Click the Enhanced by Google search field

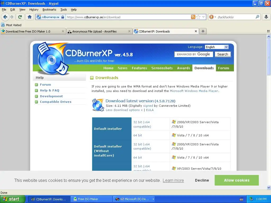tap(193, 54)
